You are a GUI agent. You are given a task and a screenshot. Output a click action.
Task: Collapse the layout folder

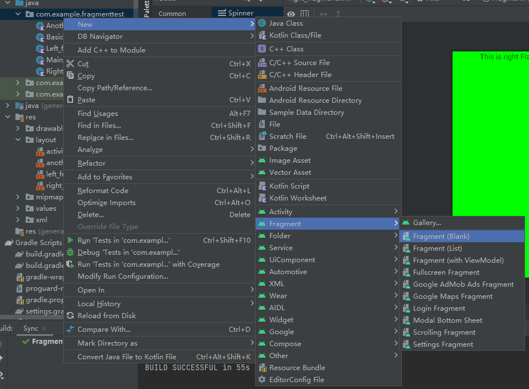18,140
